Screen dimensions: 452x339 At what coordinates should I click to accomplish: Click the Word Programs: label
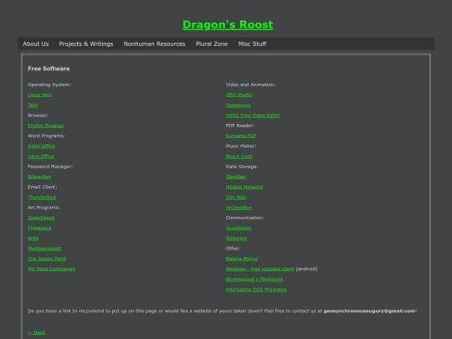click(46, 136)
